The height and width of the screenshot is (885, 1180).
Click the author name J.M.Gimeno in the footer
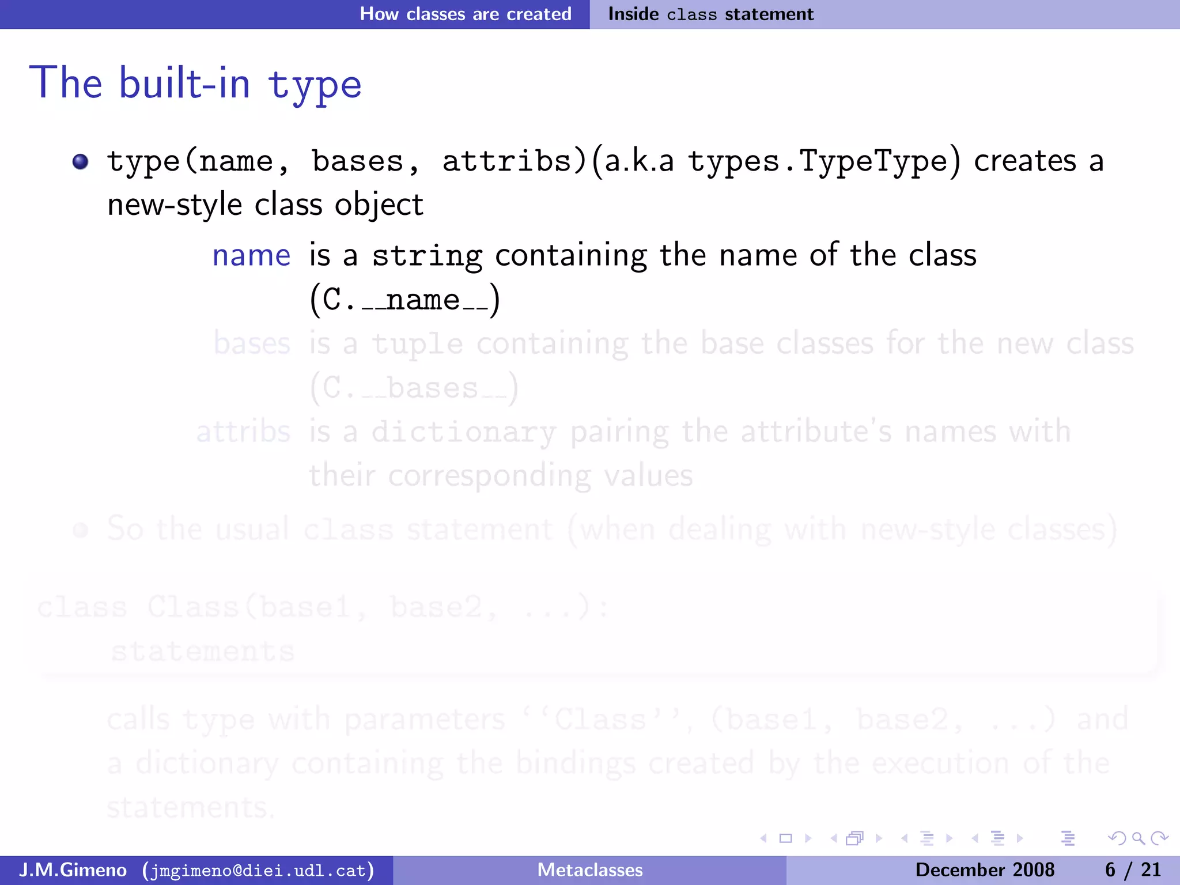(73, 869)
